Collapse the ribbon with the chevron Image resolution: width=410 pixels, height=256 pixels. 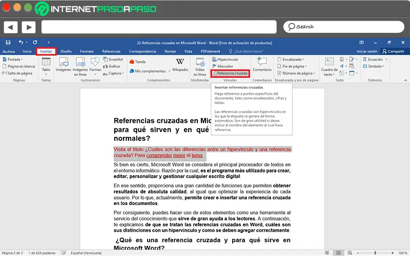click(x=405, y=80)
